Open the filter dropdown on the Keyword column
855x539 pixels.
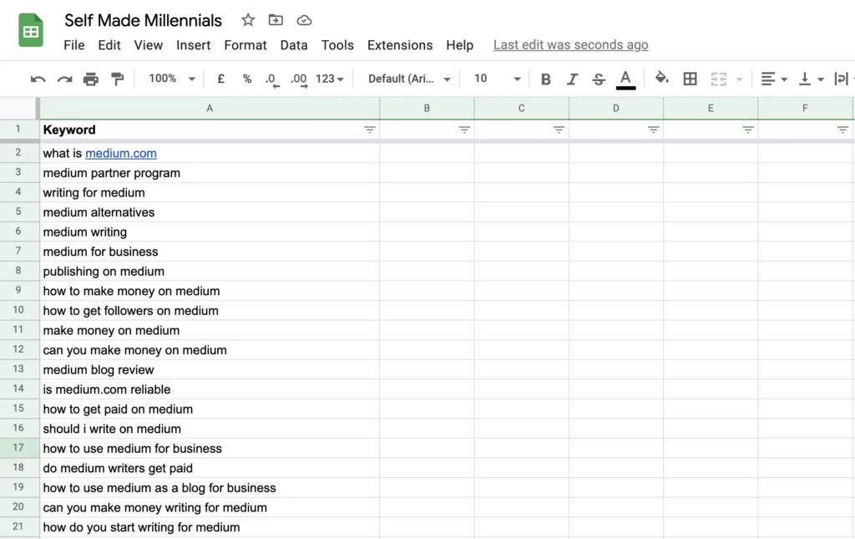point(370,130)
